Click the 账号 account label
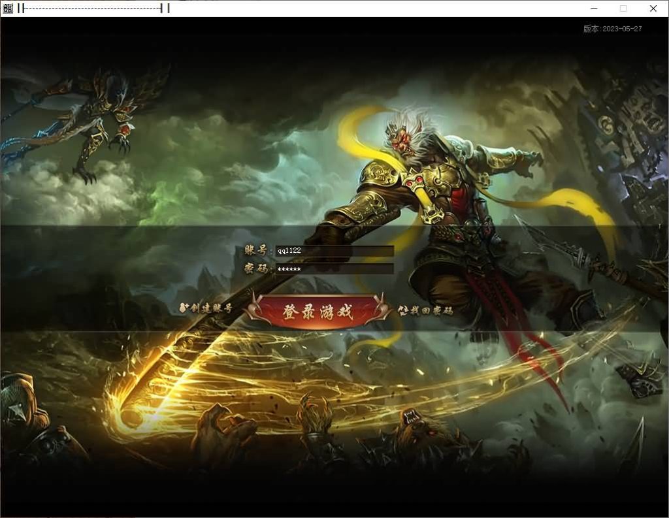Viewport: 669px width, 518px height. [x=256, y=251]
